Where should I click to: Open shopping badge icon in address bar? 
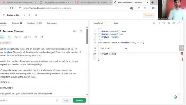(x=131, y=8)
